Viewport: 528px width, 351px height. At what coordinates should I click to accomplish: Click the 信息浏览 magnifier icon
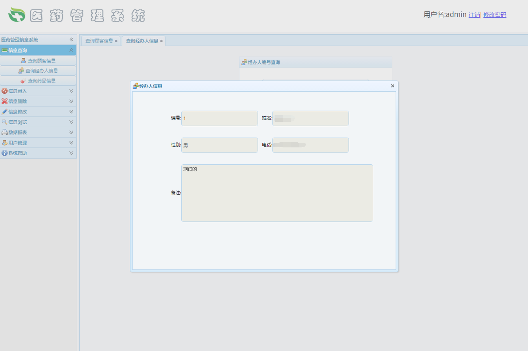5,122
